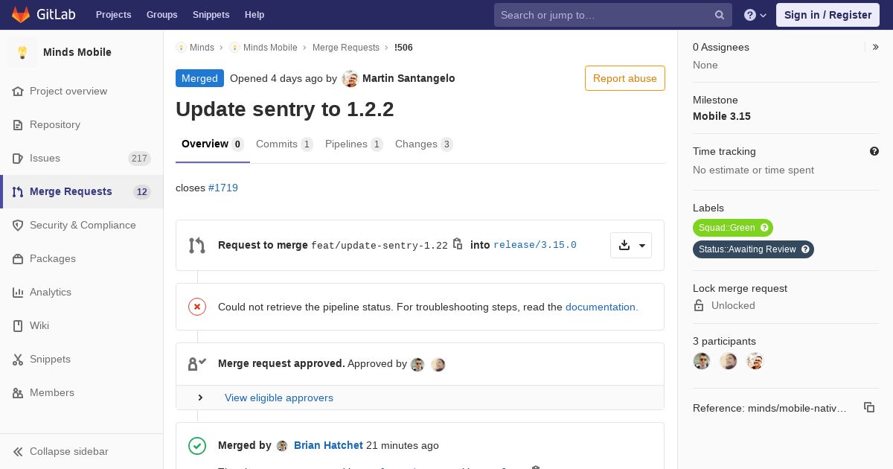Click the Status::Awaiting Review label
Viewport: 893px width, 469px height.
click(753, 249)
